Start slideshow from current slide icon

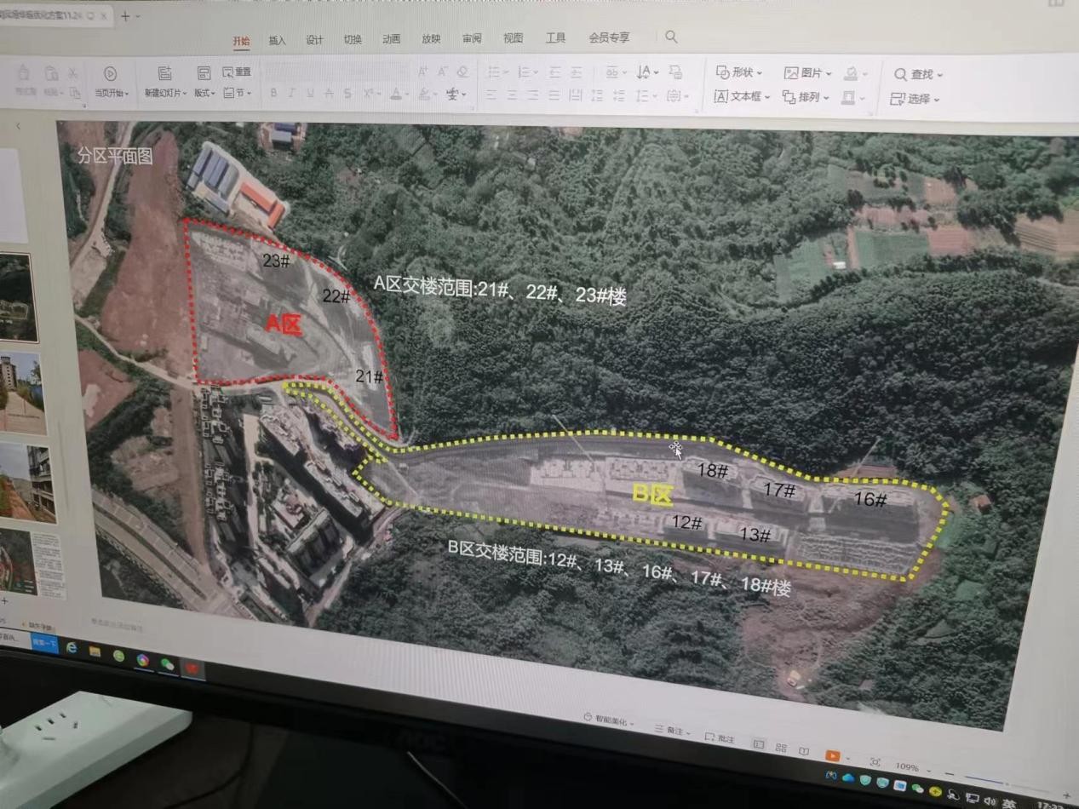[x=110, y=74]
